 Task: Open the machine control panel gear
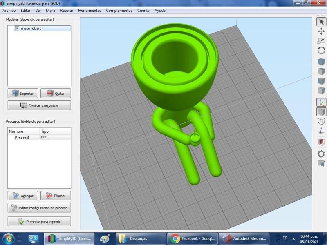tap(321, 154)
